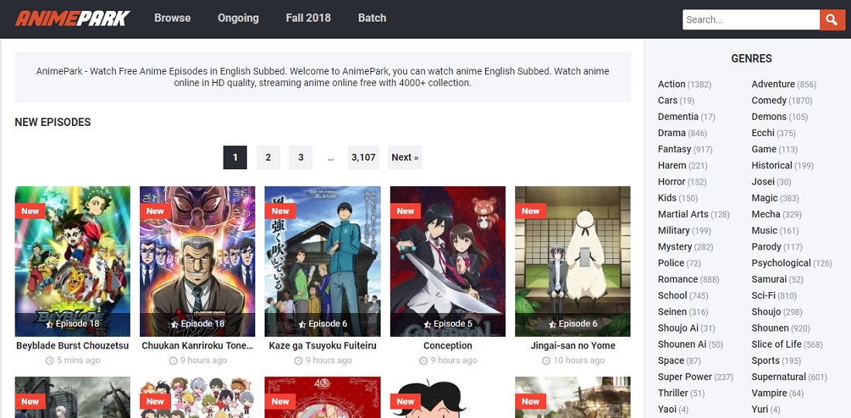Click the star icon beside Conception Episode 5
Viewport: 851px width, 418px height.
pos(427,325)
